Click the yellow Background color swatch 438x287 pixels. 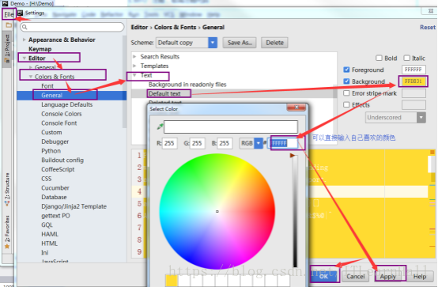(413, 81)
